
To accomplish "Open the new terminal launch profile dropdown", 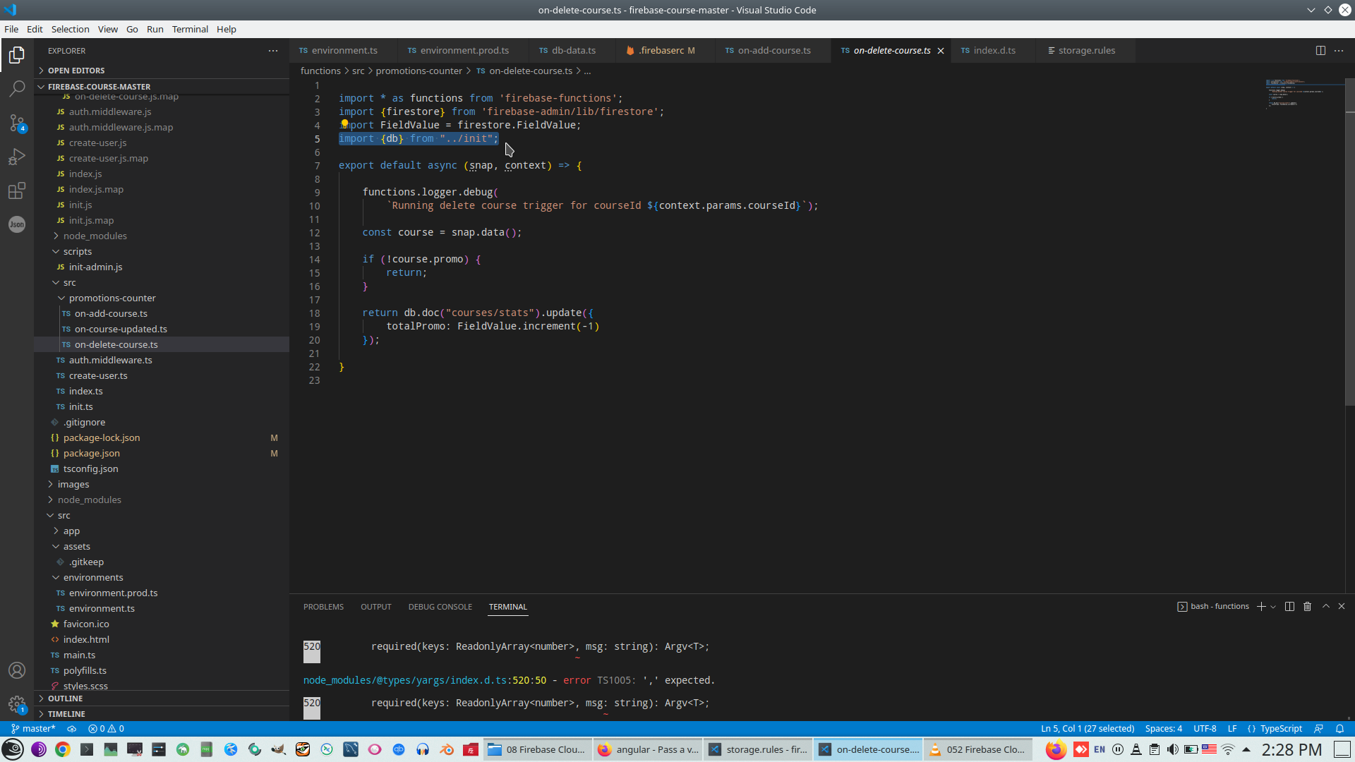I will click(1273, 607).
